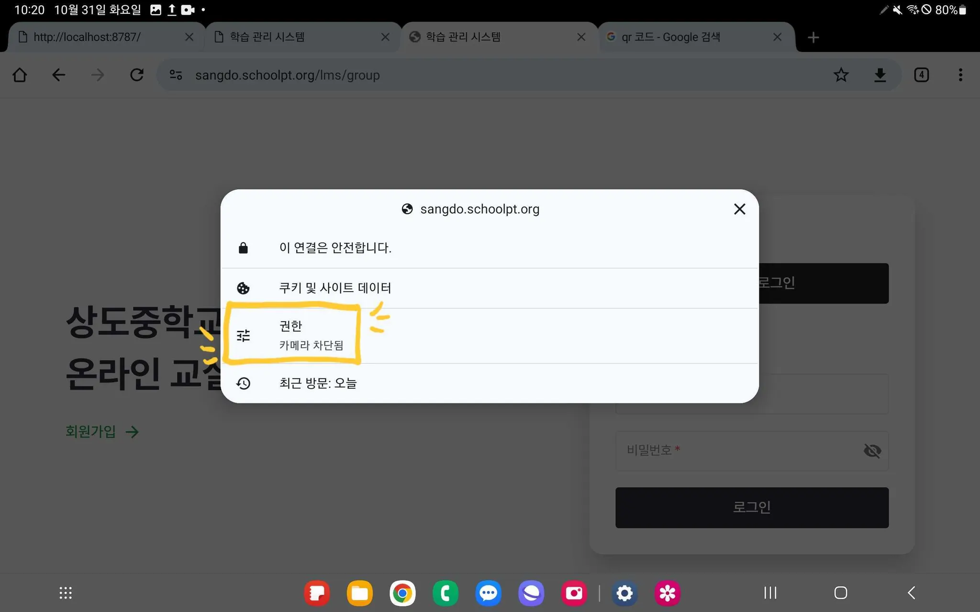Open the three-dot browser menu

click(x=960, y=75)
